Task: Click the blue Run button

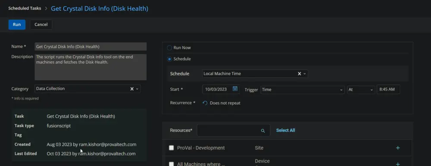Action: (17, 25)
